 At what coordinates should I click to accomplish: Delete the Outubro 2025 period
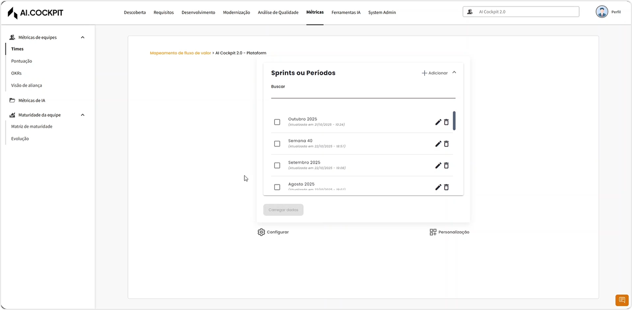(x=446, y=122)
